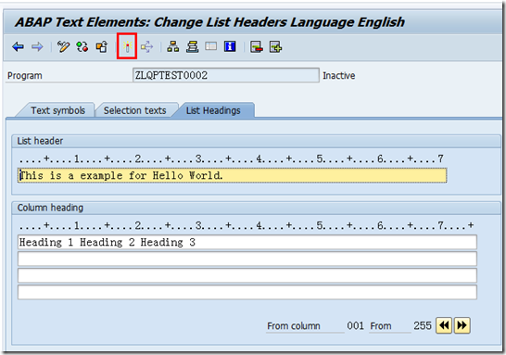
Task: Click the List header text field
Action: tap(232, 175)
